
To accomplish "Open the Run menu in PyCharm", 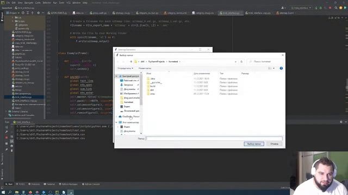I will 55,3.
